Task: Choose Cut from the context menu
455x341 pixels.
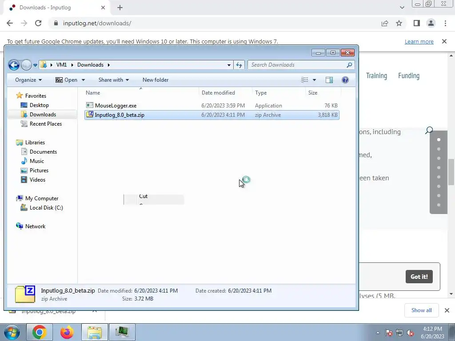Action: 144,196
